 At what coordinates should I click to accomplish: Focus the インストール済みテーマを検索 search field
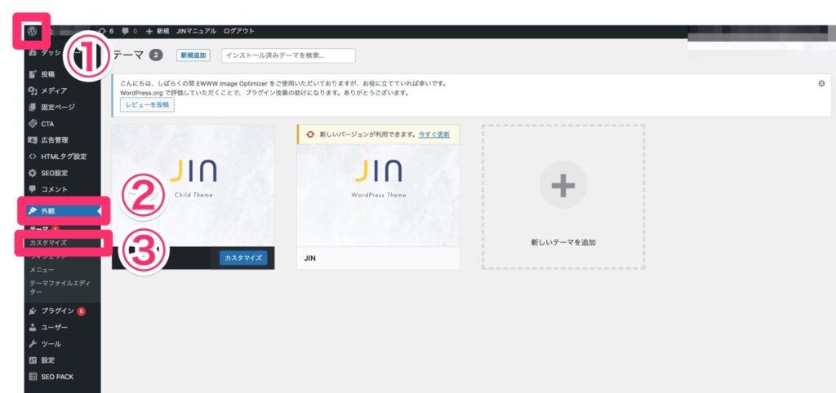[x=288, y=55]
